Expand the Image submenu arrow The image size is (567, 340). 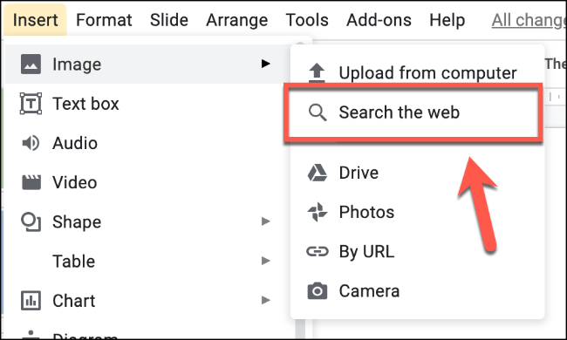(x=266, y=64)
